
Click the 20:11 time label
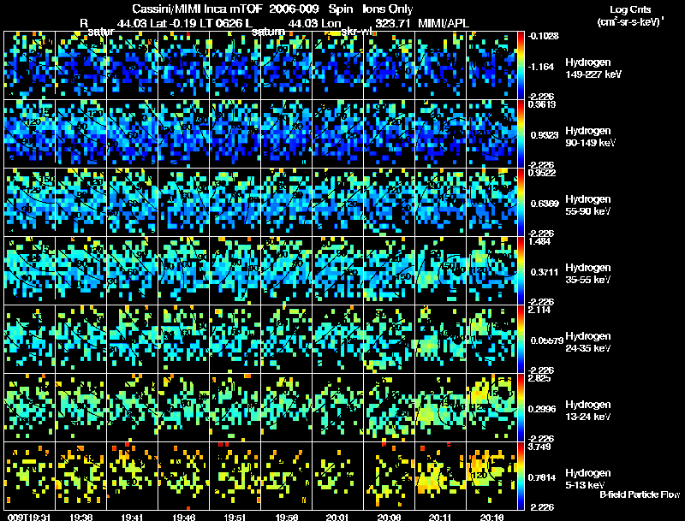440,517
